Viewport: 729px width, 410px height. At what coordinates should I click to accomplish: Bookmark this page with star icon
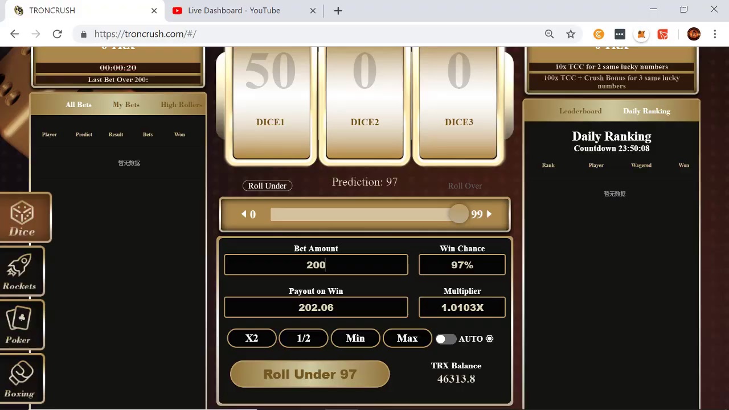(x=571, y=34)
